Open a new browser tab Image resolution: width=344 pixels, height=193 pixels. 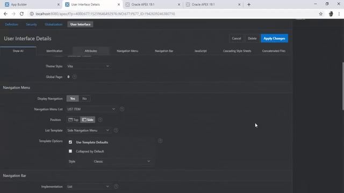pos(249,4)
